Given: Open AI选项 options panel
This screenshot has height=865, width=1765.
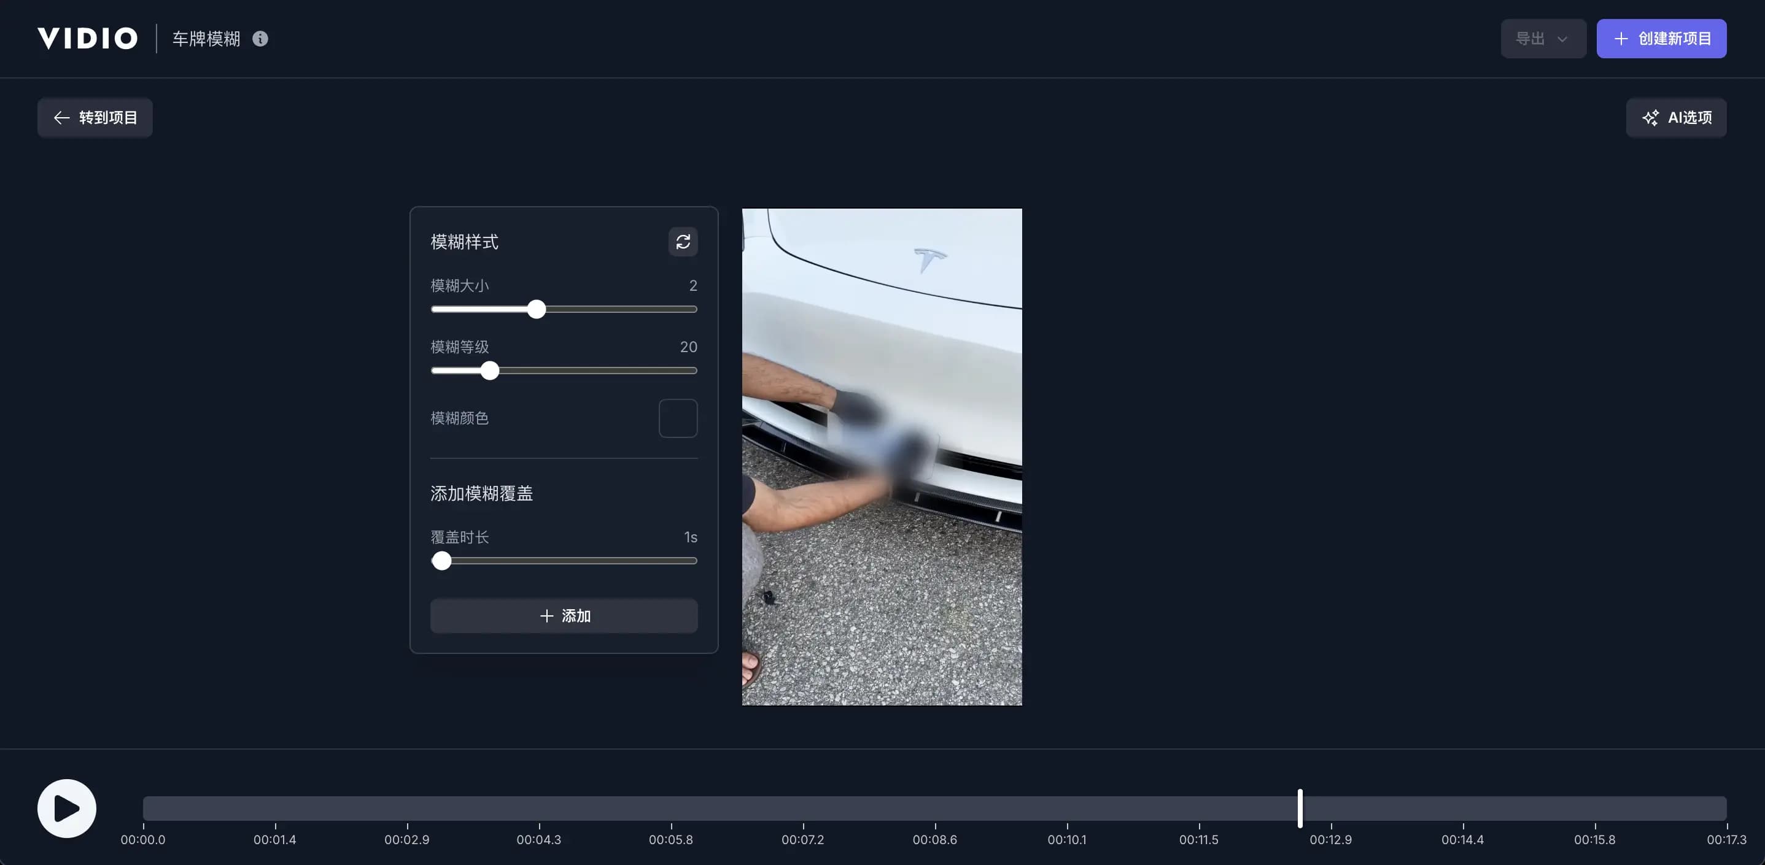Looking at the screenshot, I should pos(1676,117).
